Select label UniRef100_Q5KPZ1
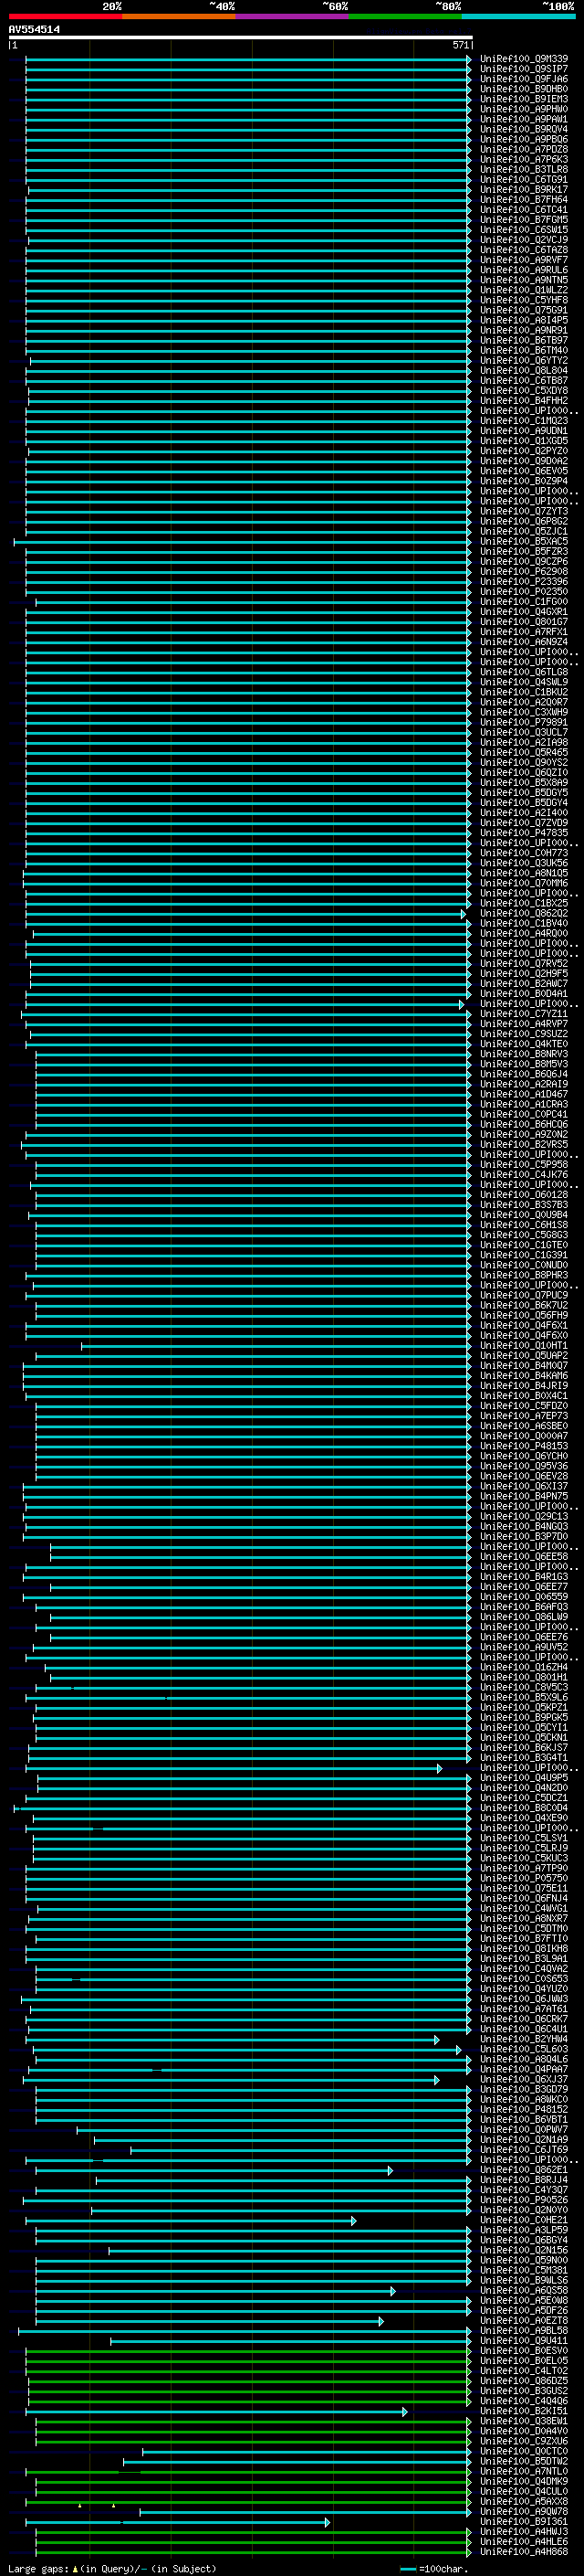Screen dimensions: 584x2576 point(524,1707)
